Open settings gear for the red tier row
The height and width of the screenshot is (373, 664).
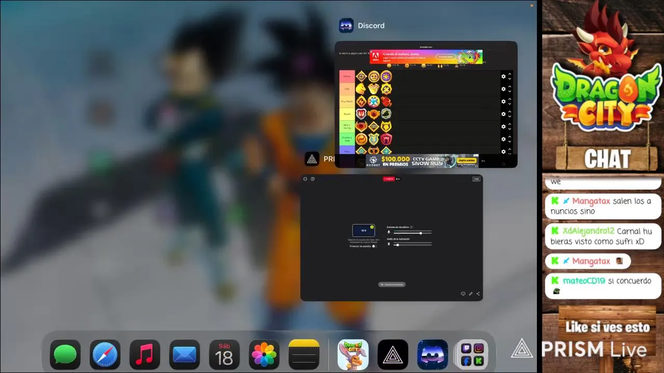point(503,77)
